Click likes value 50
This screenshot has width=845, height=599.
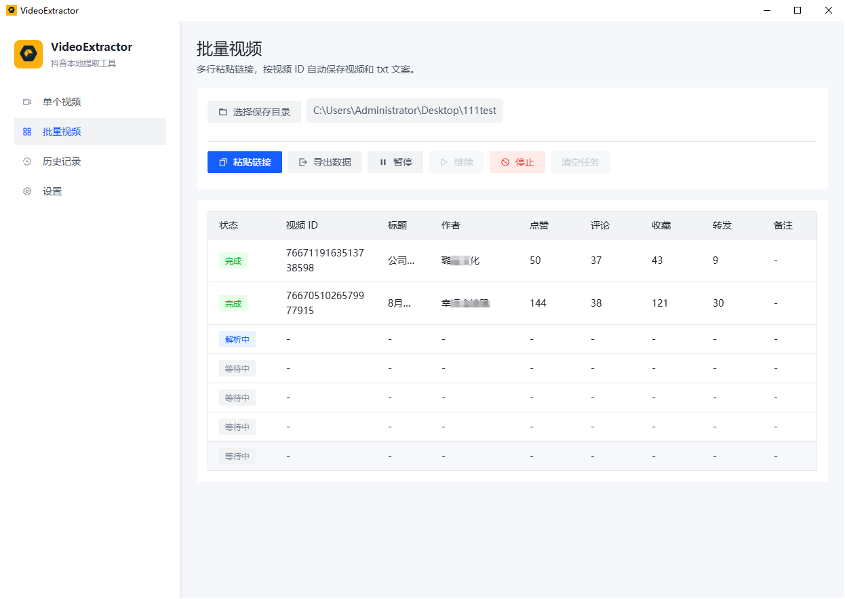[x=536, y=260]
